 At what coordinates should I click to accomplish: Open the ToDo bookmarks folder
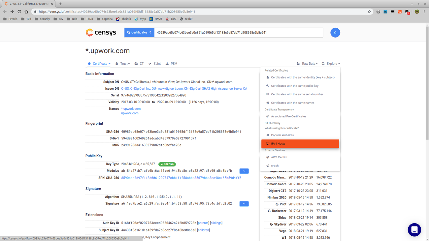point(87,19)
